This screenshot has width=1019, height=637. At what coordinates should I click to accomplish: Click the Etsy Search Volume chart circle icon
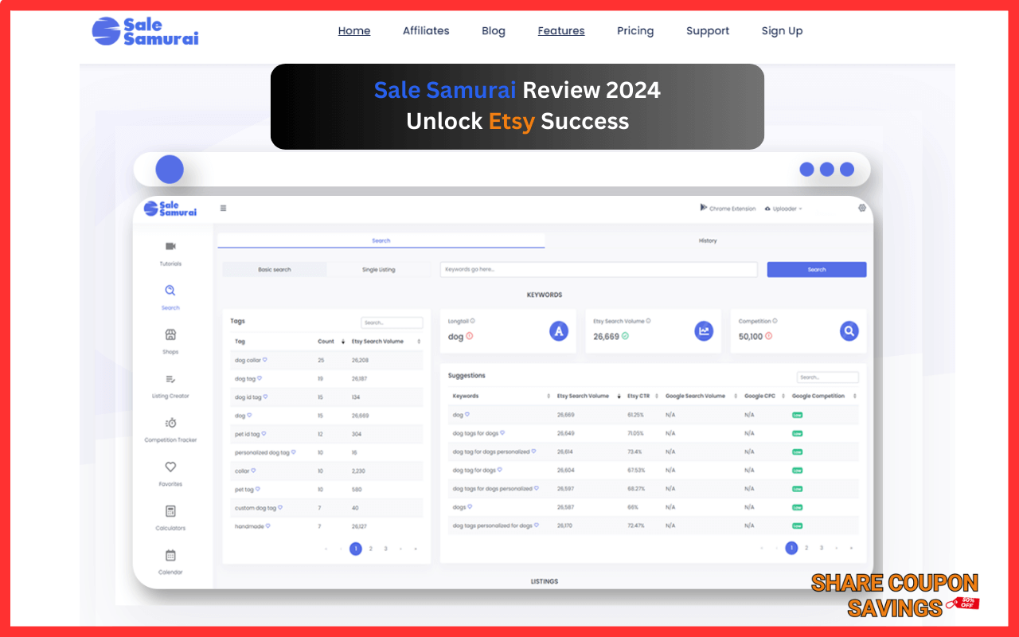704,331
